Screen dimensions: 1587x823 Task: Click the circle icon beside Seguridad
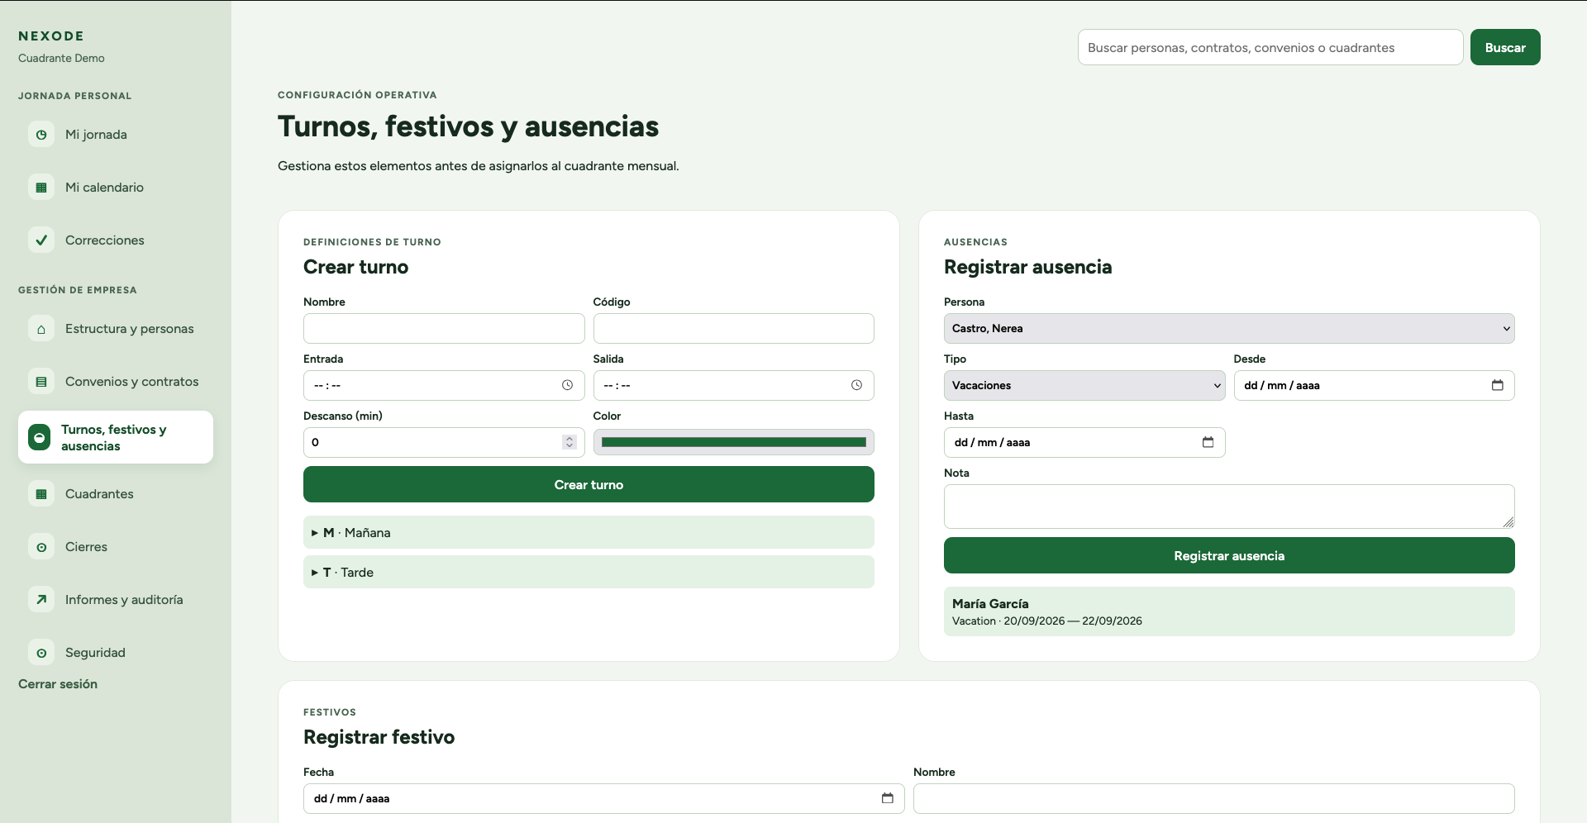[41, 653]
